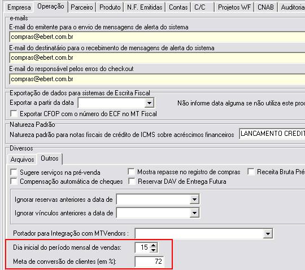Open the Projetos WF tab
The image size is (305, 270).
(x=234, y=7)
